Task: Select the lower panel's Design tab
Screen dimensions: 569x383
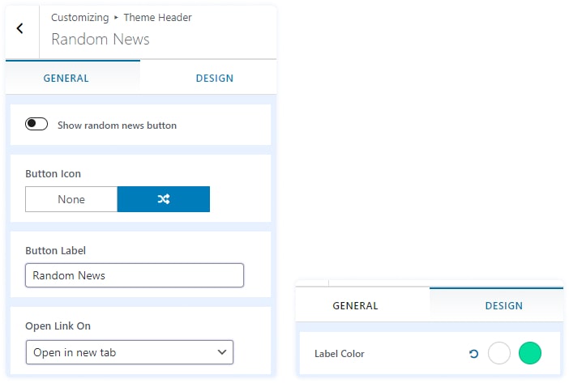Action: (503, 306)
